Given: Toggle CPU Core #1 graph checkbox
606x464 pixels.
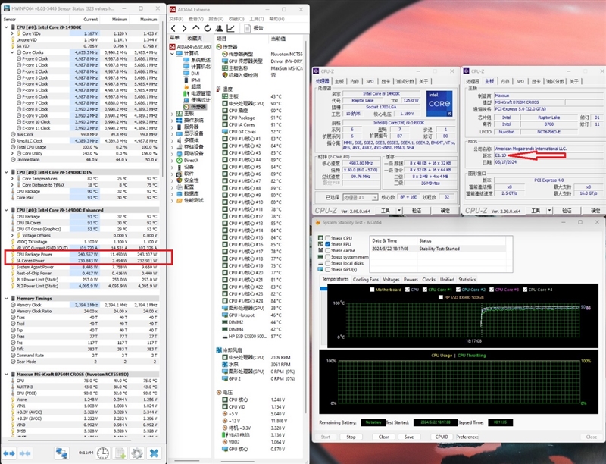Looking at the screenshot, I should 425,289.
